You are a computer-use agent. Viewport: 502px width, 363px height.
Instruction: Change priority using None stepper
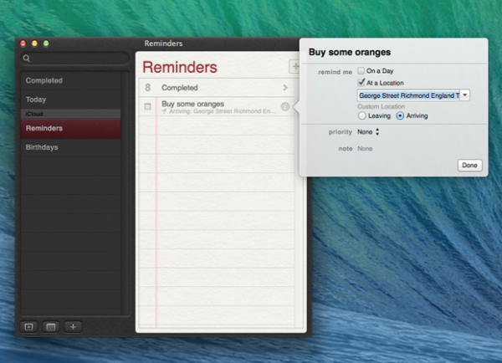[377, 132]
